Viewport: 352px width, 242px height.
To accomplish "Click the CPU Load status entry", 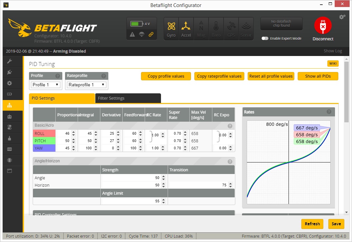I will pyautogui.click(x=179, y=236).
